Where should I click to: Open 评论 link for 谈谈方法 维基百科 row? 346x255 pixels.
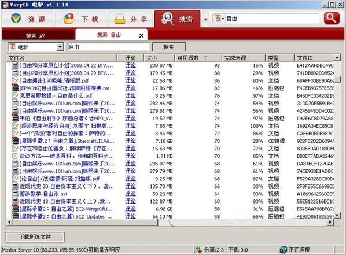[x=130, y=156]
